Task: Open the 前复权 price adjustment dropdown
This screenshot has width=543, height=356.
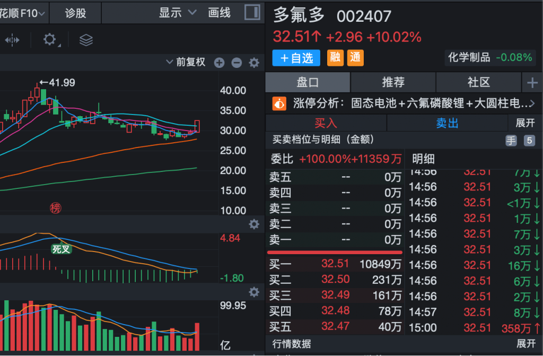Action: click(x=186, y=63)
